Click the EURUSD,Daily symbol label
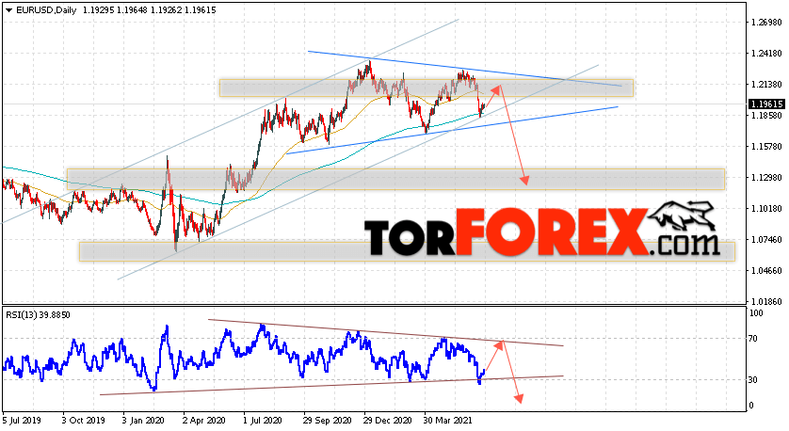Screen dimensions: 789x431 pos(46,10)
